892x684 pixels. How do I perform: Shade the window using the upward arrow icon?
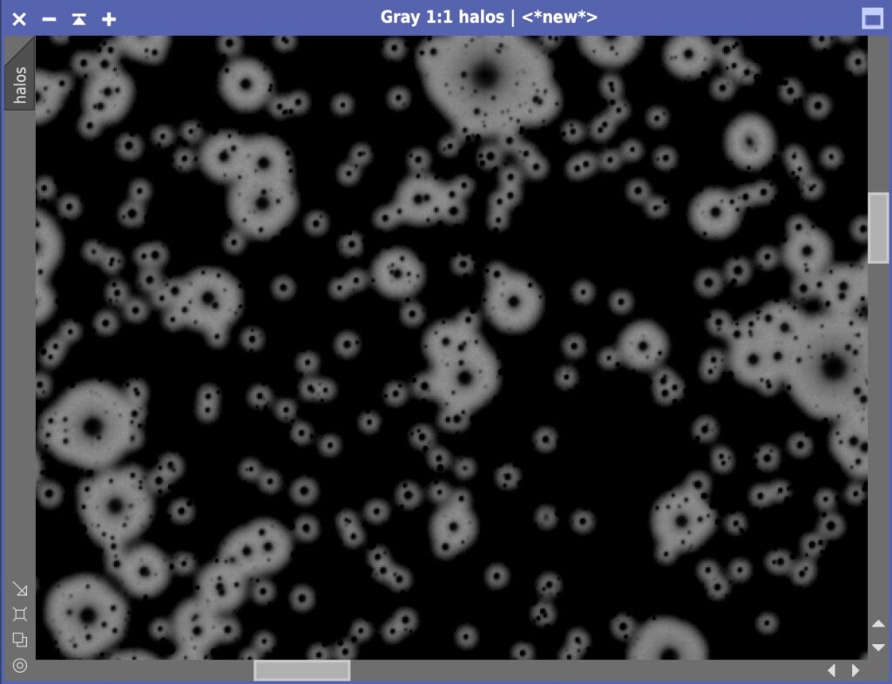click(78, 19)
